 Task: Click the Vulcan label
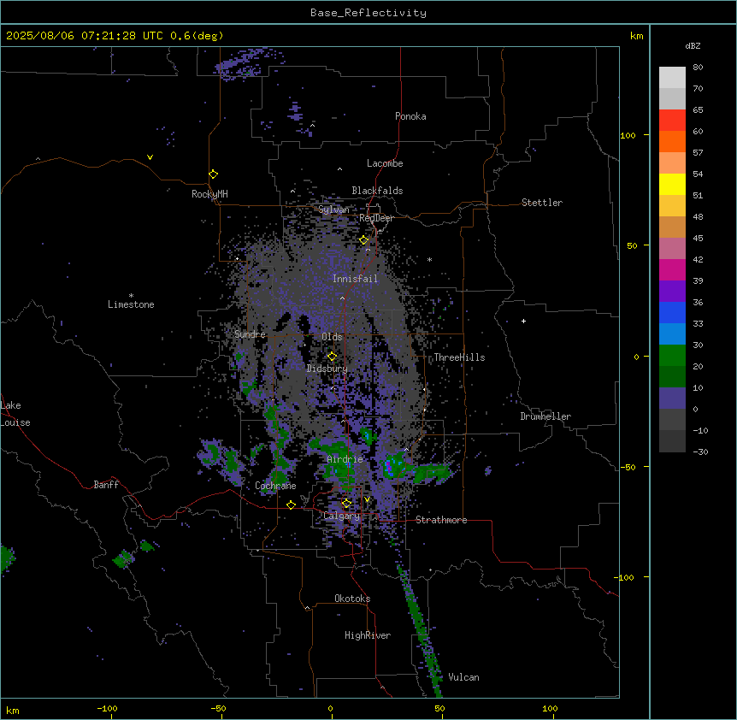463,677
